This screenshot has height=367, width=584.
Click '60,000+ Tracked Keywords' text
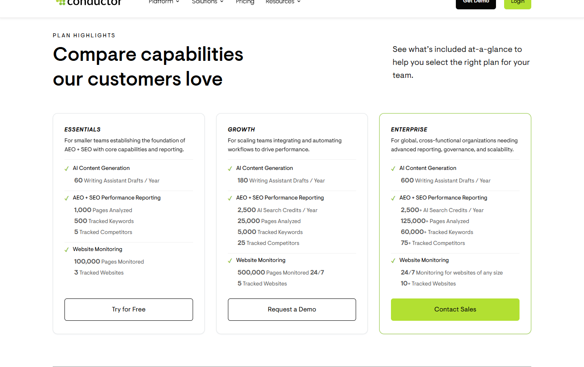pos(437,232)
